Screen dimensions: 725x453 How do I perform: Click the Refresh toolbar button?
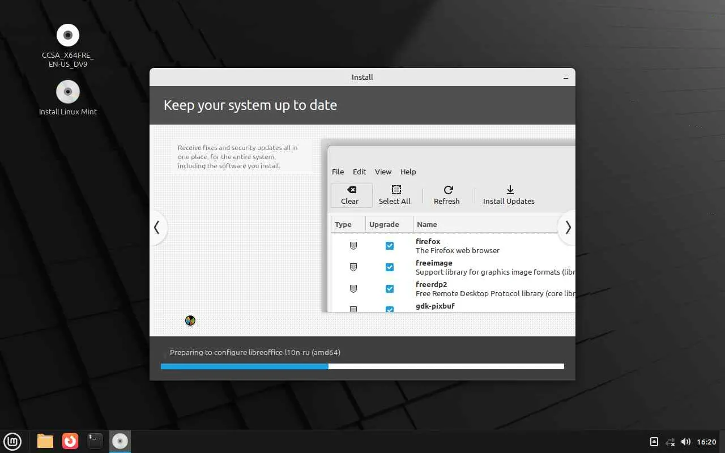point(447,195)
